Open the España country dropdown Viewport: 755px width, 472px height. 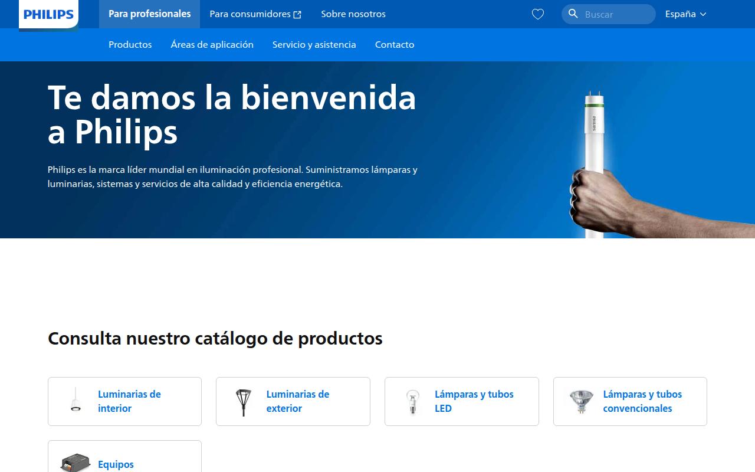click(685, 14)
